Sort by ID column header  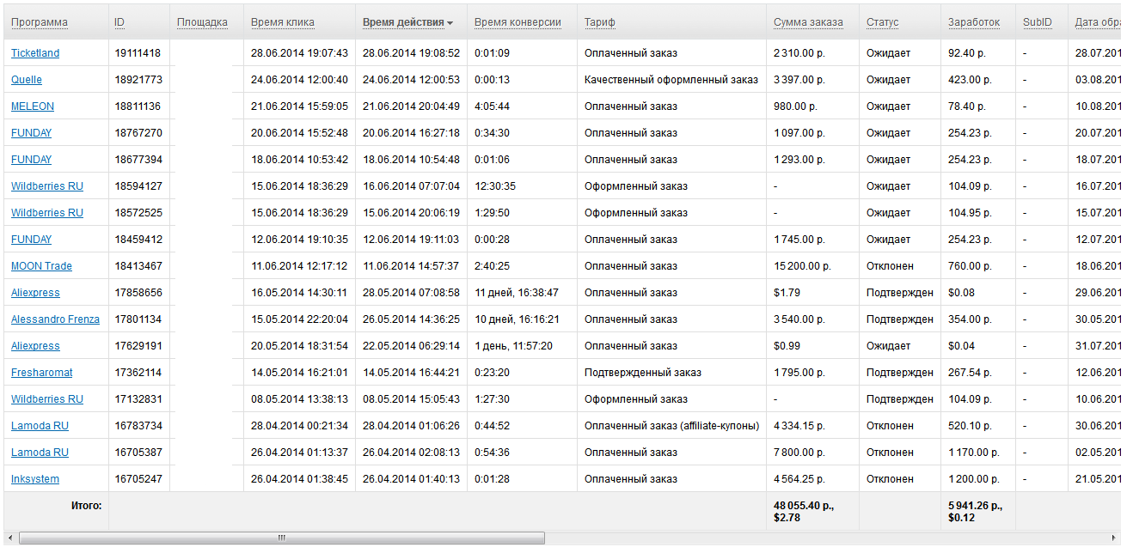pos(119,22)
